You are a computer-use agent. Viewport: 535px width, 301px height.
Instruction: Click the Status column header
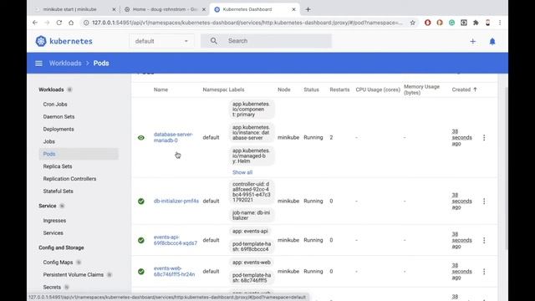311,89
